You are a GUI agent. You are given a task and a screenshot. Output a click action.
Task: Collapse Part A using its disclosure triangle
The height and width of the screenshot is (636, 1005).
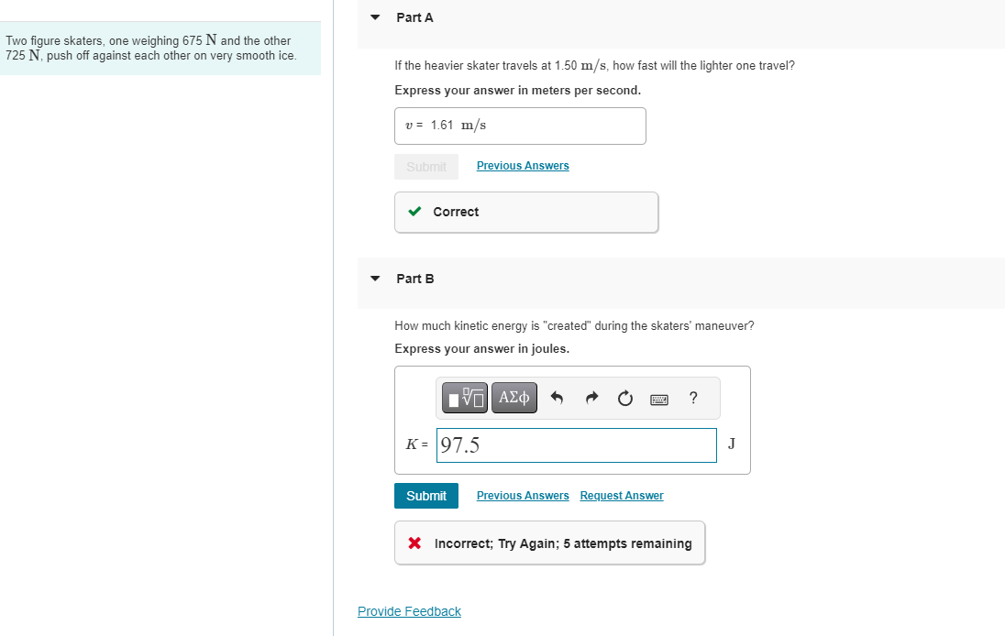[x=374, y=16]
